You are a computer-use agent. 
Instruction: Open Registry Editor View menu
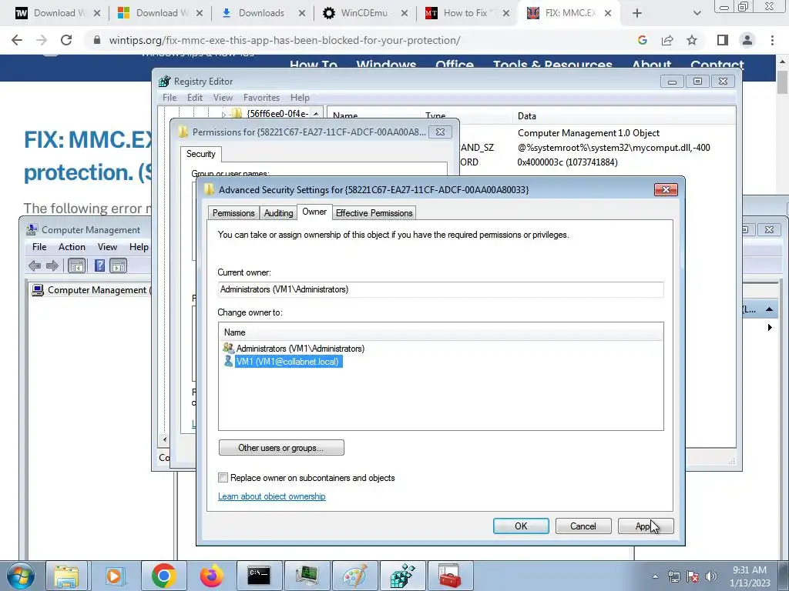[223, 98]
